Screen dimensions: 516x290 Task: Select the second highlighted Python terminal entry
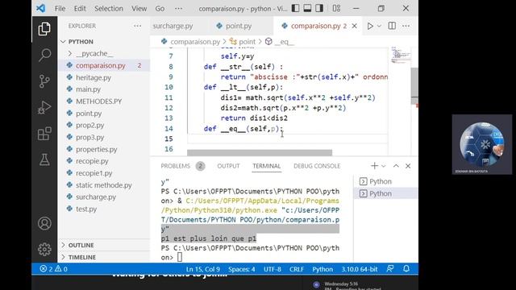(x=385, y=193)
